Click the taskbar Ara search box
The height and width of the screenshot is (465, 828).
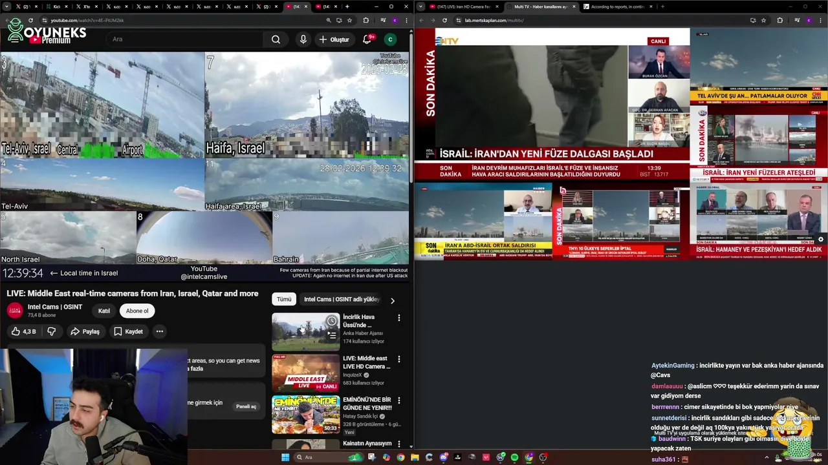pos(330,457)
